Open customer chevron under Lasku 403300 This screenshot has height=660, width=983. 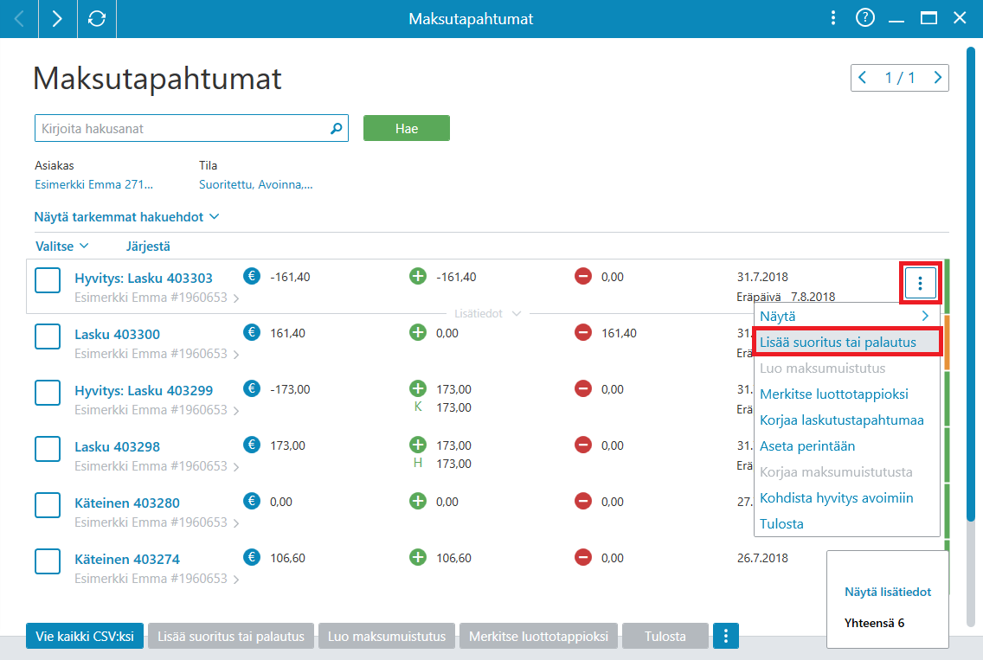pos(235,355)
